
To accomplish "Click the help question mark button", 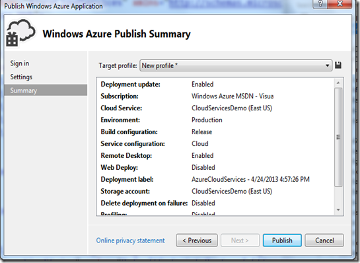I will click(x=320, y=4).
